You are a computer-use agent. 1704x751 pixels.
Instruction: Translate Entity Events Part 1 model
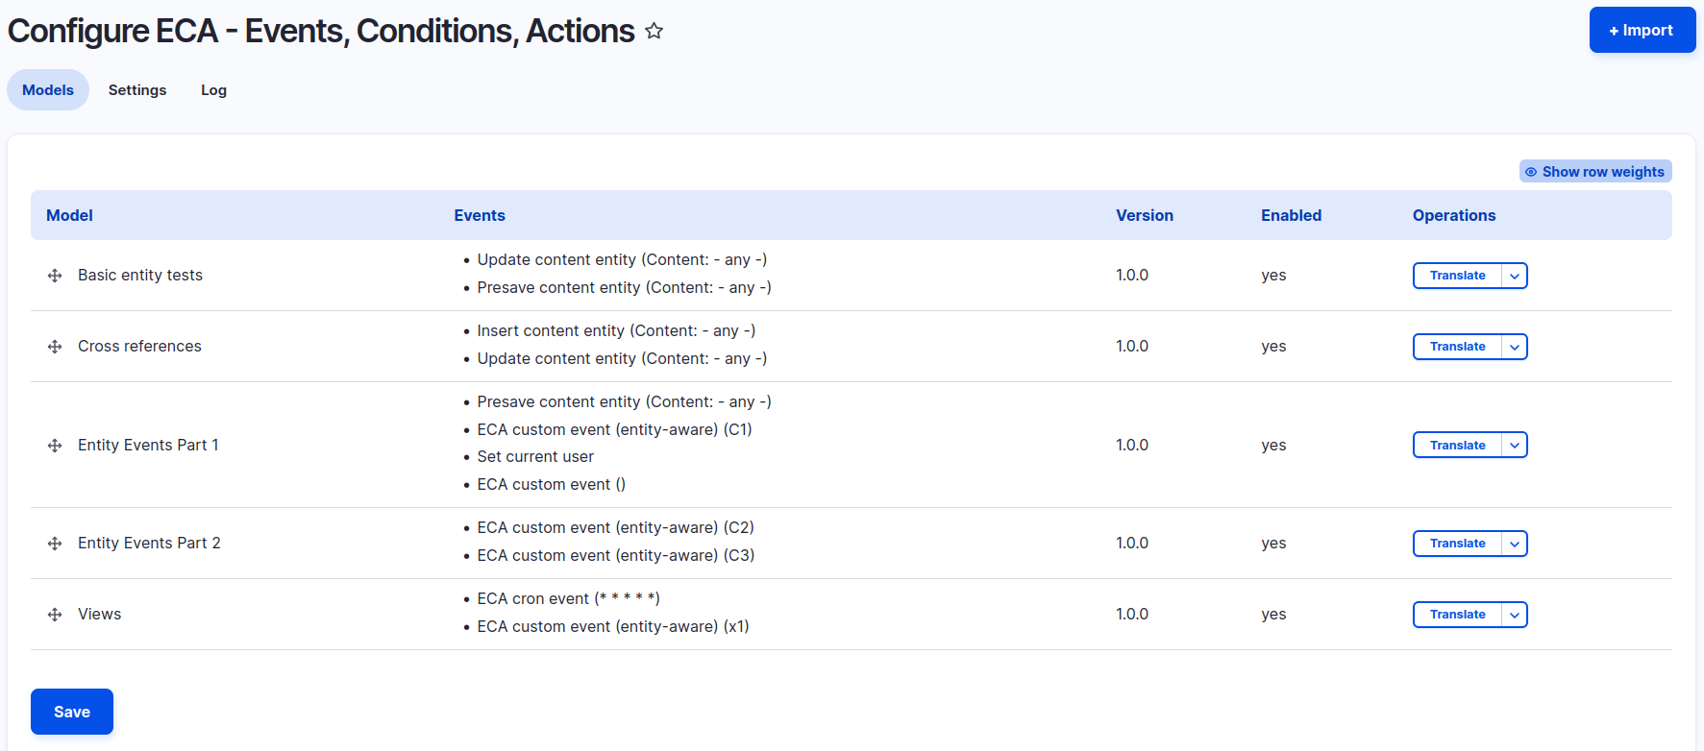tap(1457, 446)
